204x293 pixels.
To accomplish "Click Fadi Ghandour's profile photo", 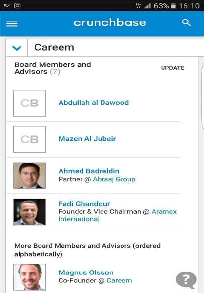I will pyautogui.click(x=29, y=212).
